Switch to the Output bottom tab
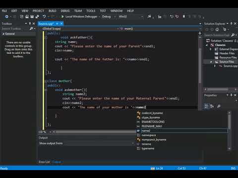The height and width of the screenshot is (178, 238). click(x=57, y=162)
